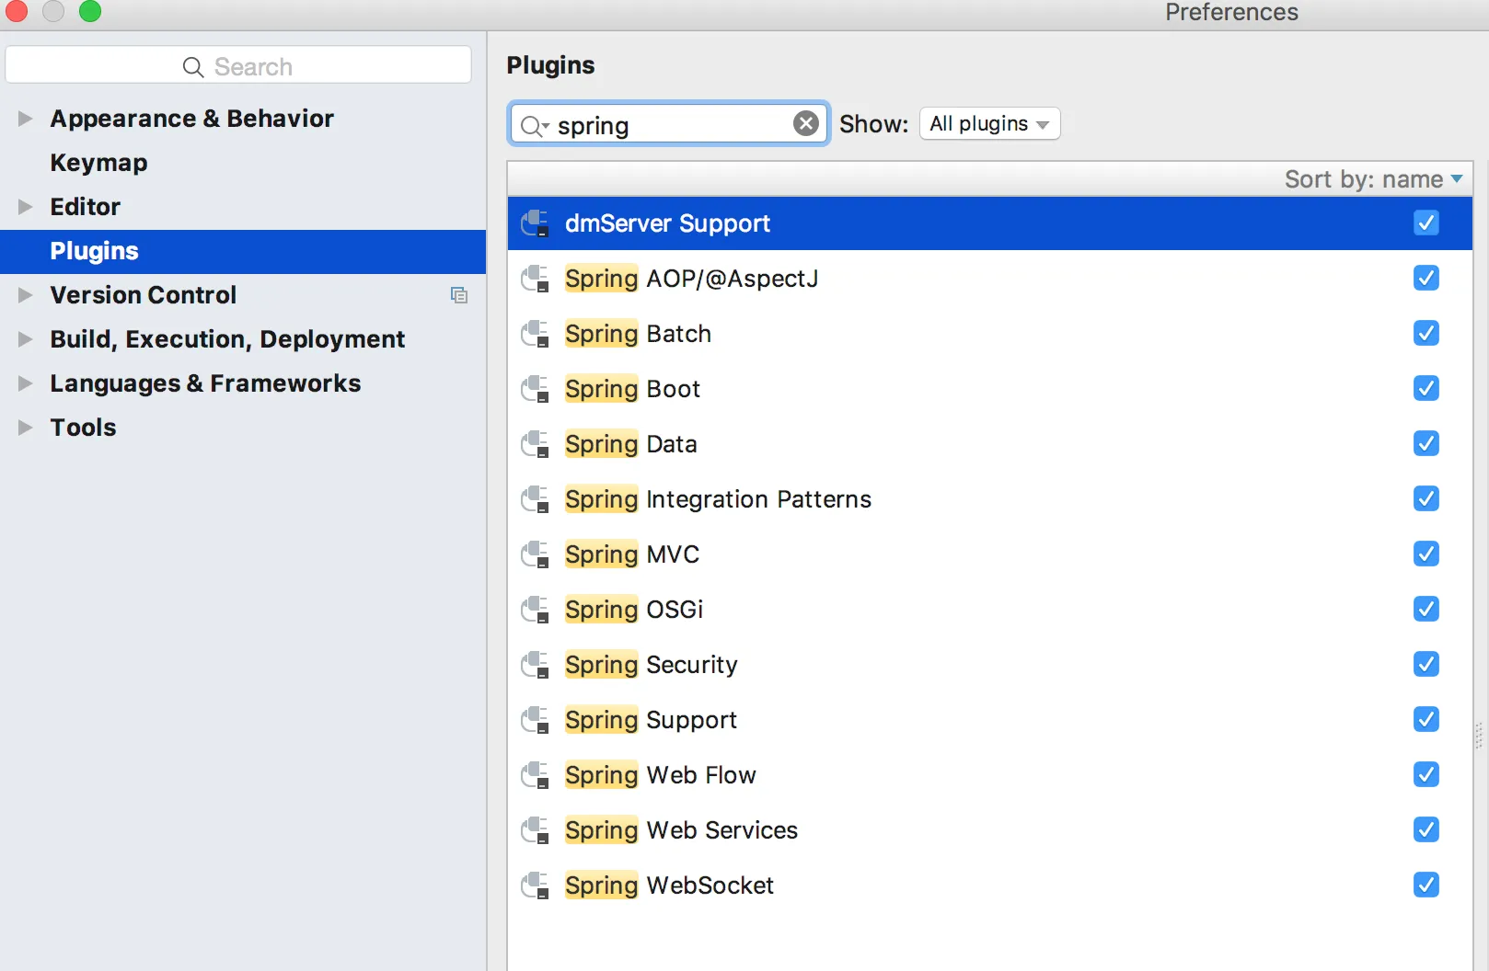
Task: Open plugin search history magnifier icon
Action: [534, 125]
